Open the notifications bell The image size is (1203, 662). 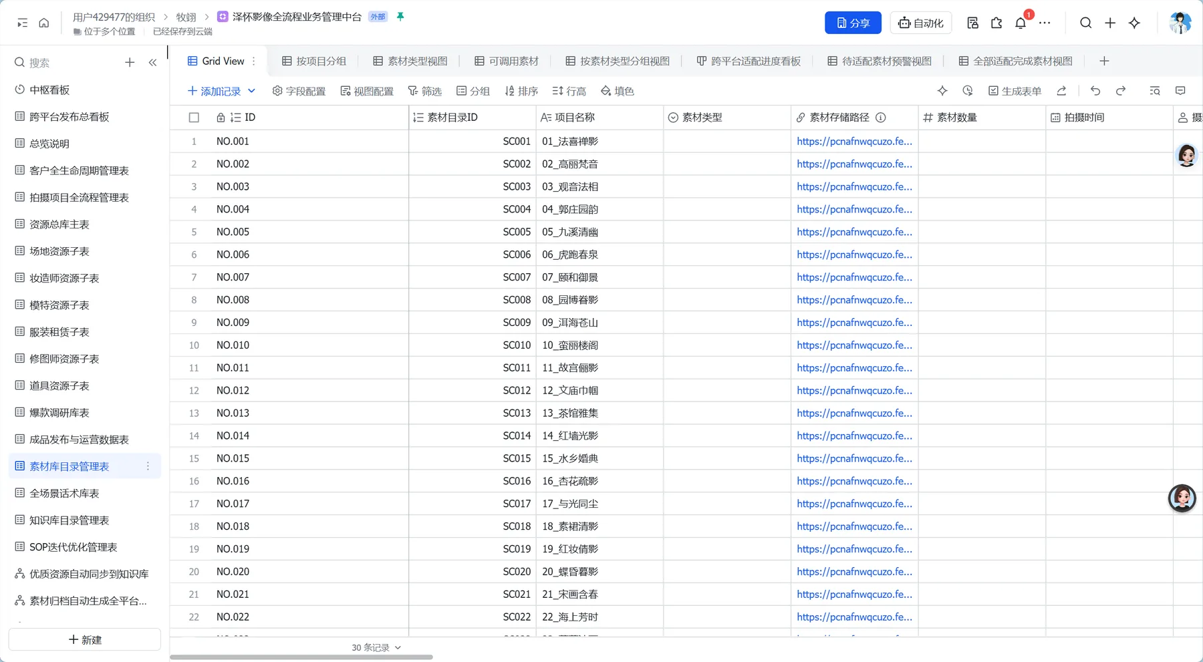pos(1021,23)
